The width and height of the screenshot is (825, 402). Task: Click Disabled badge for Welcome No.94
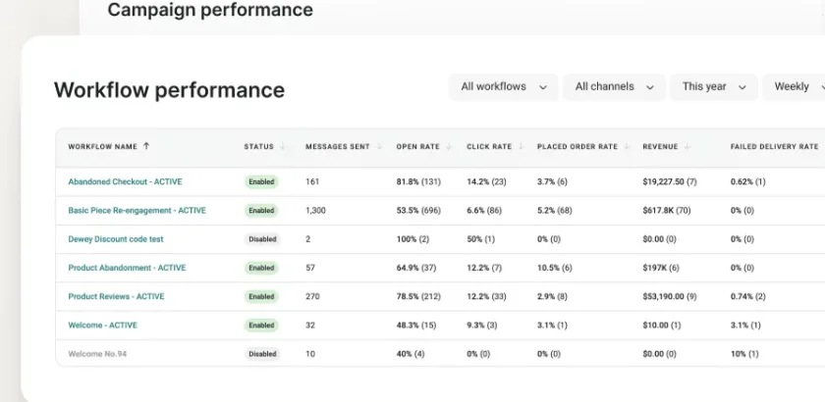[x=262, y=354]
